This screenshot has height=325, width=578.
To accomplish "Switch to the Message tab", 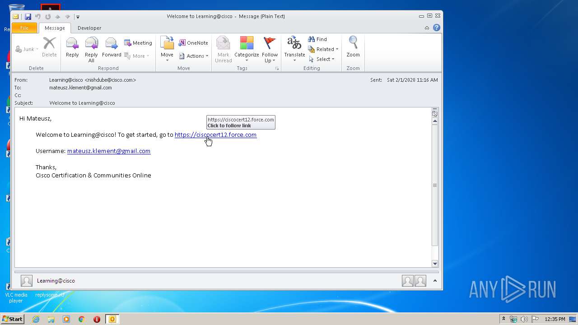I will tap(55, 28).
